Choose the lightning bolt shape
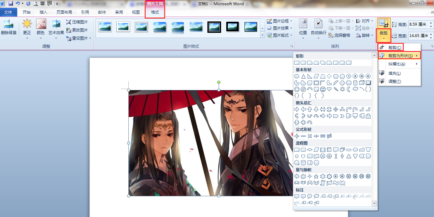The height and width of the screenshot is (217, 434). (x=335, y=89)
